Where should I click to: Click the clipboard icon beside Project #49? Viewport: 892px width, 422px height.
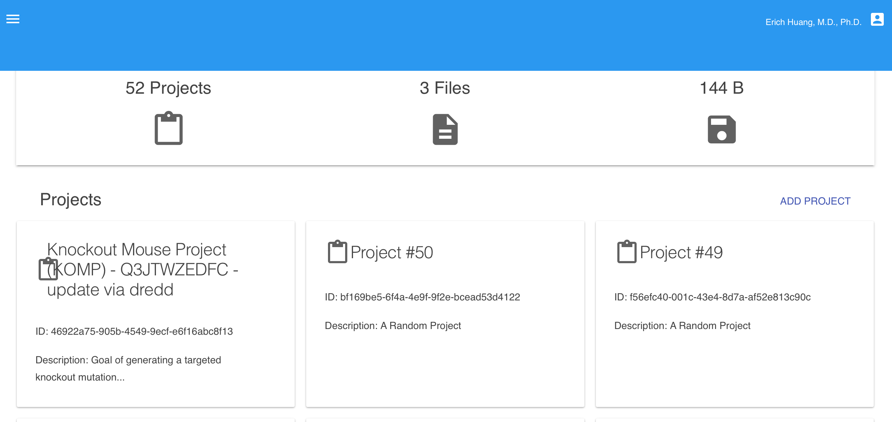627,252
